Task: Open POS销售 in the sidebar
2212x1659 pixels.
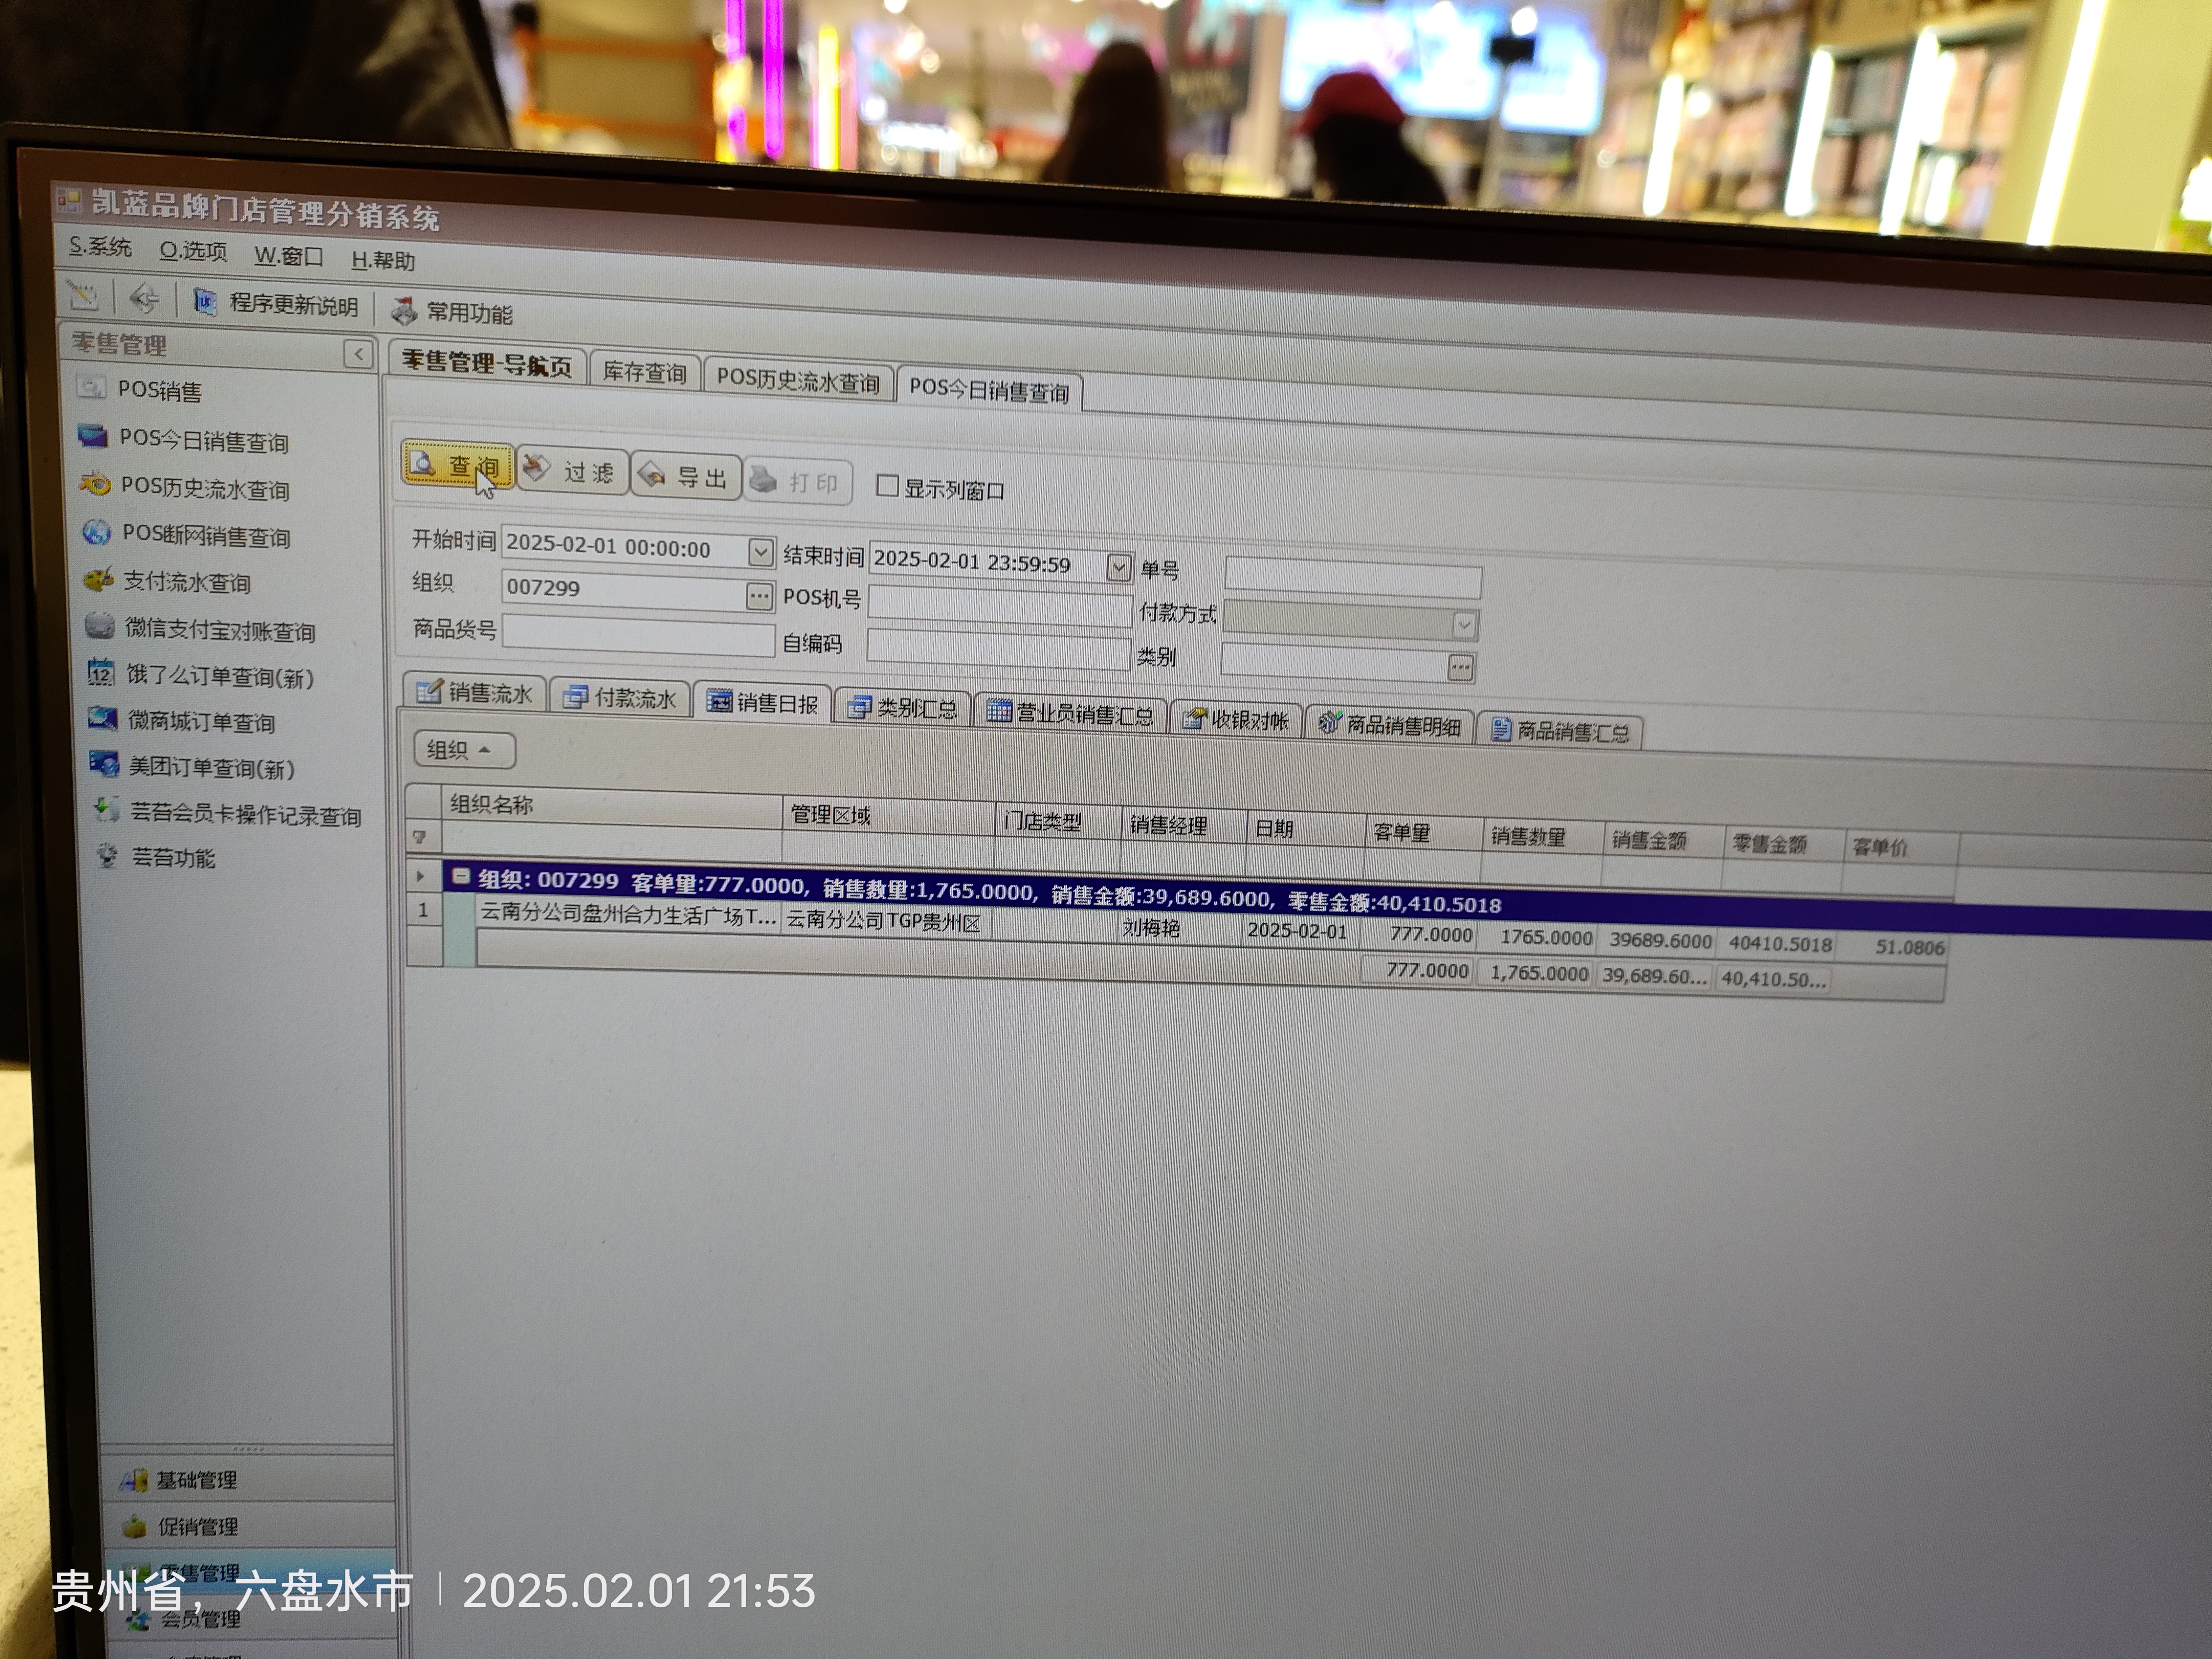Action: pyautogui.click(x=159, y=390)
